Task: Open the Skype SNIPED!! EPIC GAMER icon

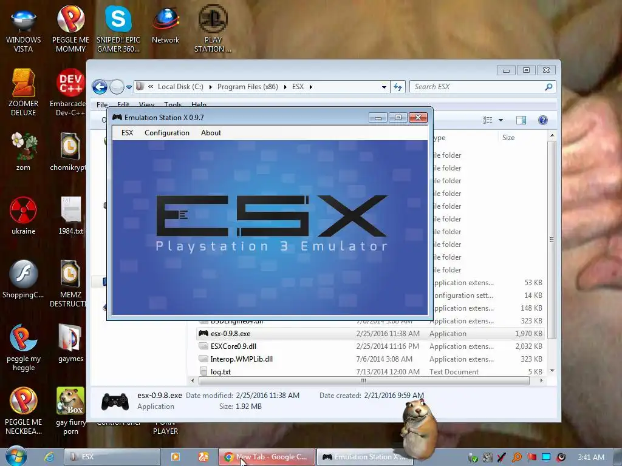Action: pyautogui.click(x=118, y=29)
